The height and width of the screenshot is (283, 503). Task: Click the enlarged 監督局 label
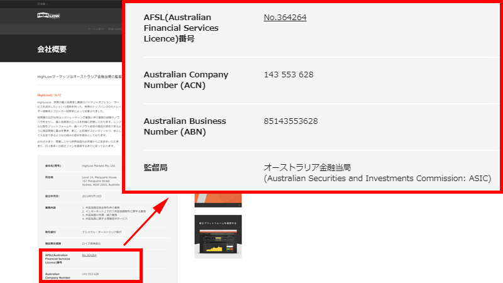point(155,167)
